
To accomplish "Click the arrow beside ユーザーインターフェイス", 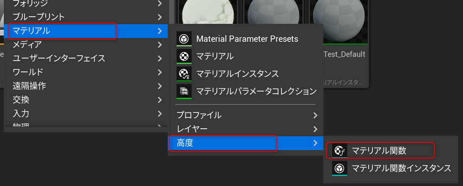I will (x=160, y=58).
